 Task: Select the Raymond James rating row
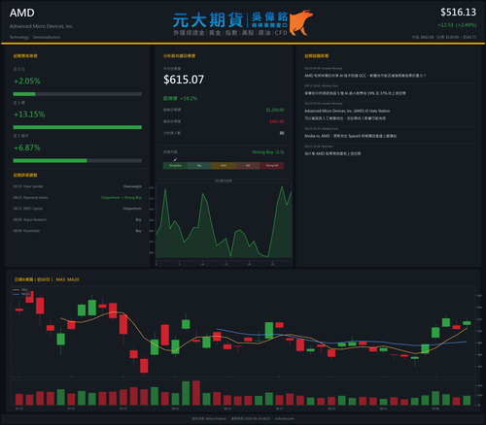click(x=78, y=198)
